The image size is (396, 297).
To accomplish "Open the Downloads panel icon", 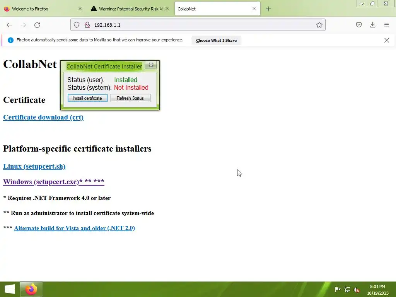I will (372, 25).
